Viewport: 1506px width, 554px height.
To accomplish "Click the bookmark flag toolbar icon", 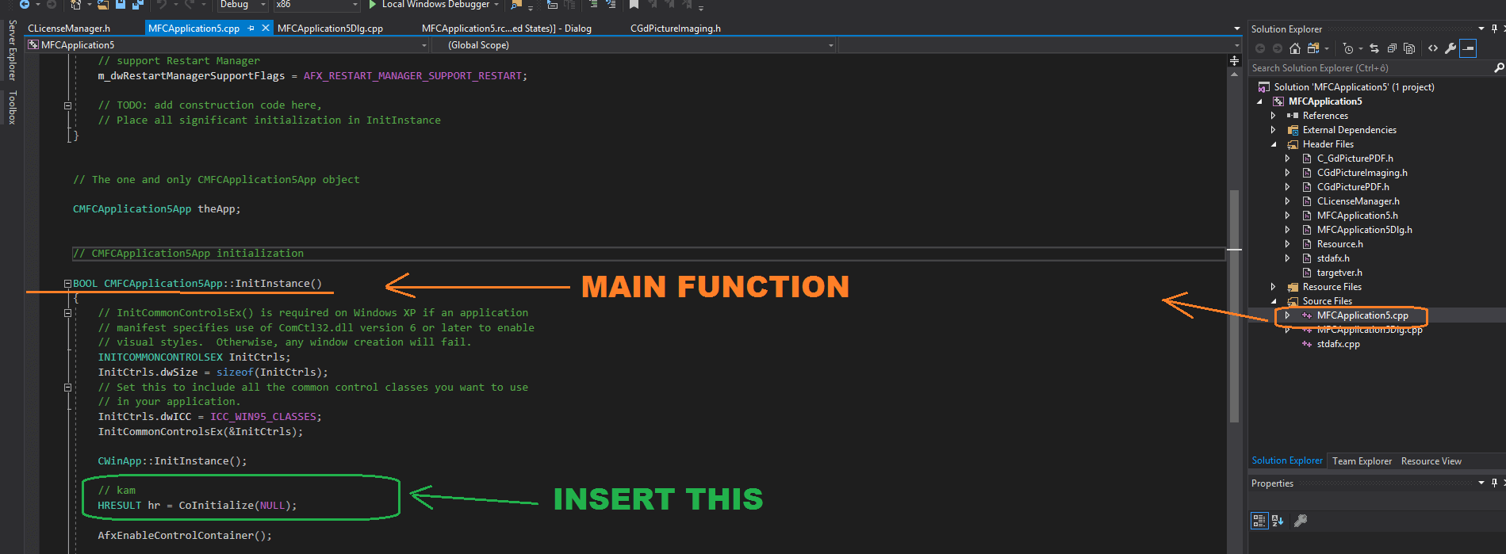I will point(634,4).
